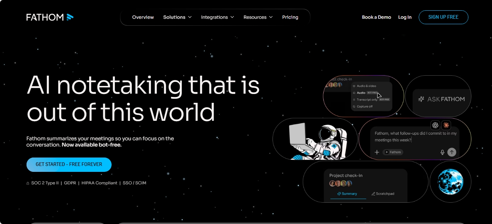Click the ASK FATHOM label
This screenshot has height=224, width=492.
tap(446, 99)
